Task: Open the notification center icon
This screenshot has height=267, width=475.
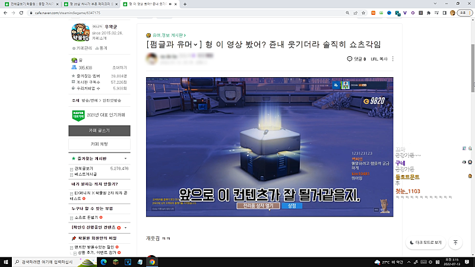Action: pyautogui.click(x=467, y=262)
